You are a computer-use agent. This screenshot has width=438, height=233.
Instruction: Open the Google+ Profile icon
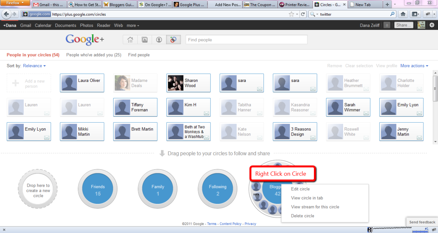point(159,40)
